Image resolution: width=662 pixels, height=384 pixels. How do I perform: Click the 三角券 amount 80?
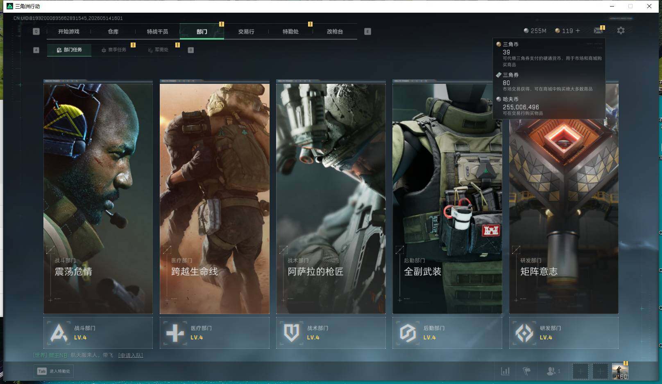(506, 83)
